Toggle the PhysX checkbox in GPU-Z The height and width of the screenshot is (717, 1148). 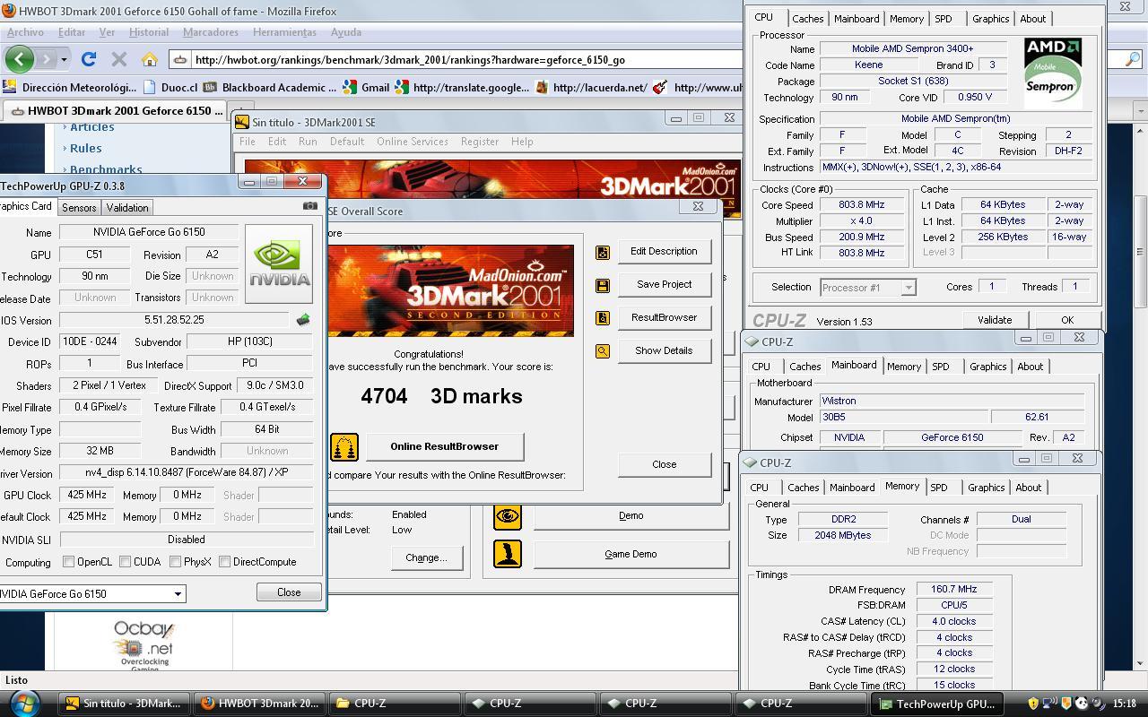[175, 562]
